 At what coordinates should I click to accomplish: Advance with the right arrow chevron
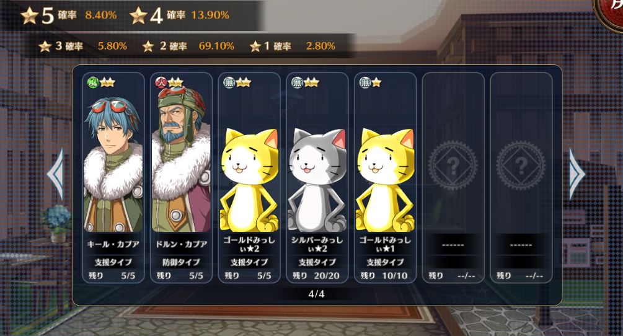pyautogui.click(x=577, y=174)
